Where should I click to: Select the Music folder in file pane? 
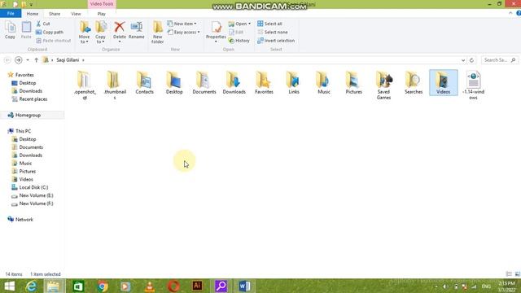324,83
